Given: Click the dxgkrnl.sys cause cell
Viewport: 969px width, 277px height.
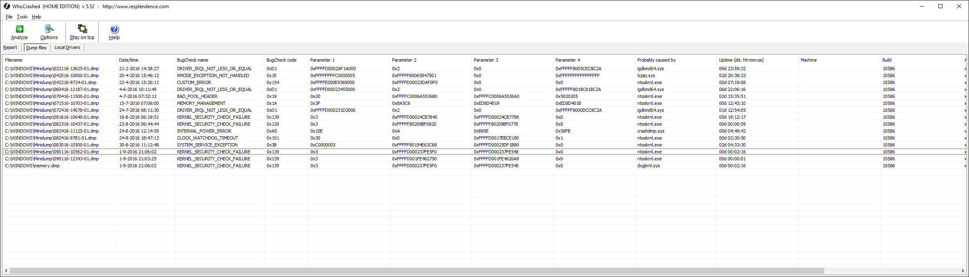Looking at the screenshot, I should click(649, 166).
